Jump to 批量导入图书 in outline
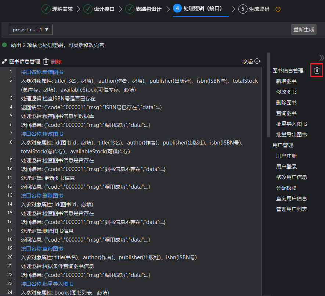Viewport: 325px width, 296px height. (291, 124)
